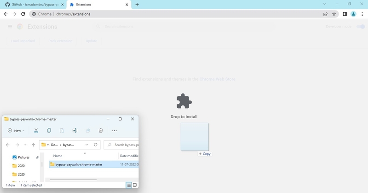Image resolution: width=368 pixels, height=193 pixels.
Task: Select the Extensions browser tab
Action: [x=98, y=5]
